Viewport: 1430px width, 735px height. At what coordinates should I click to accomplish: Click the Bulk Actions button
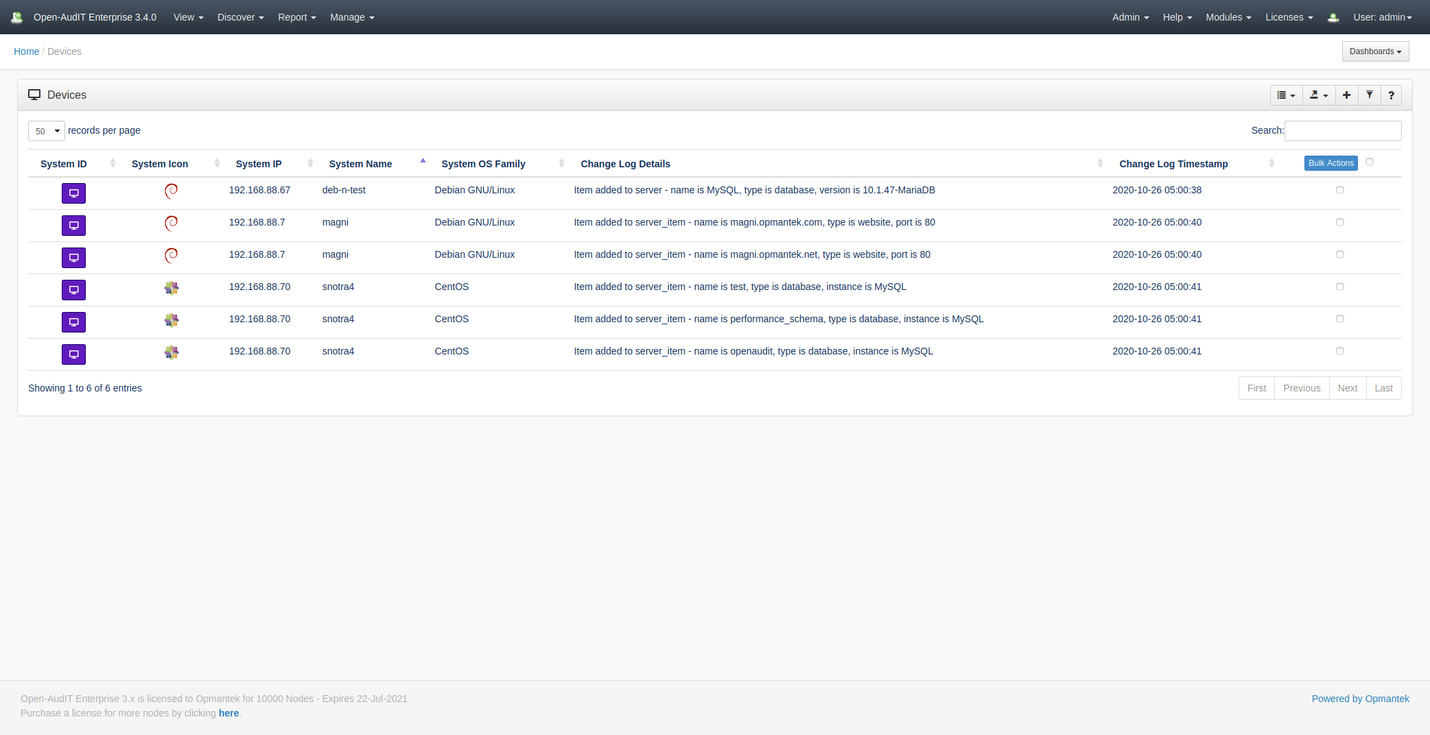click(x=1331, y=163)
